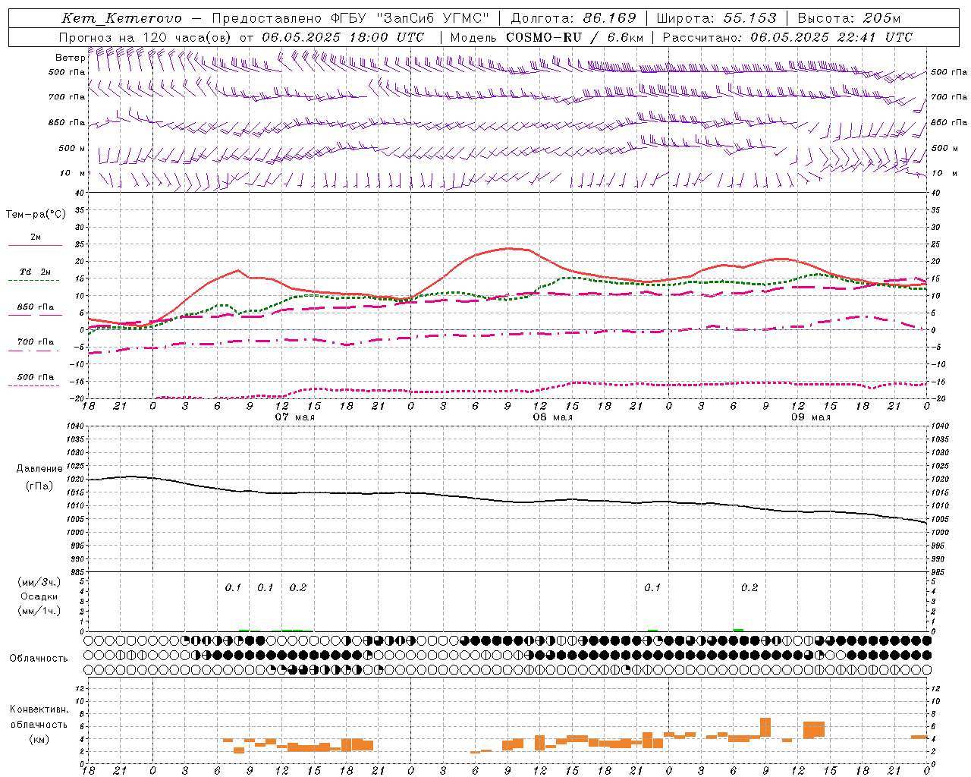Click the (км) unit label
This screenshot has height=777, width=971.
(x=39, y=739)
